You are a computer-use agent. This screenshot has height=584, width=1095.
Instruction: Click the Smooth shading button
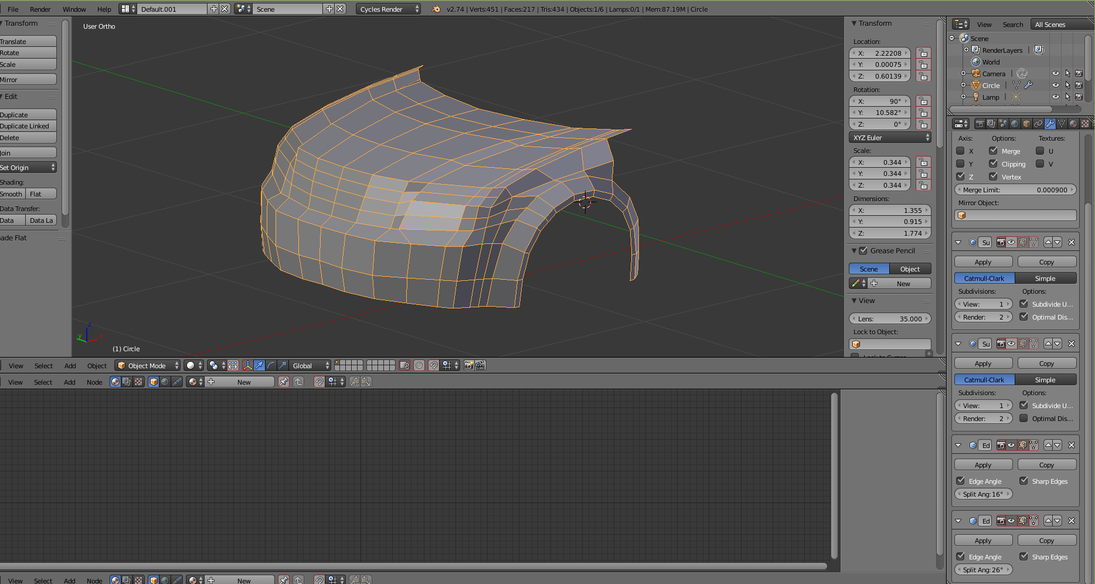[12, 193]
